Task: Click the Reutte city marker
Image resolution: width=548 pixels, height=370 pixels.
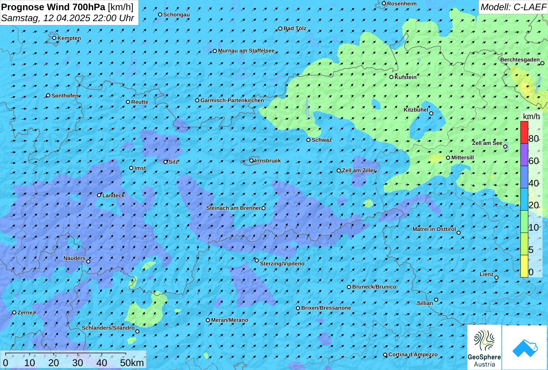Action: (128, 102)
